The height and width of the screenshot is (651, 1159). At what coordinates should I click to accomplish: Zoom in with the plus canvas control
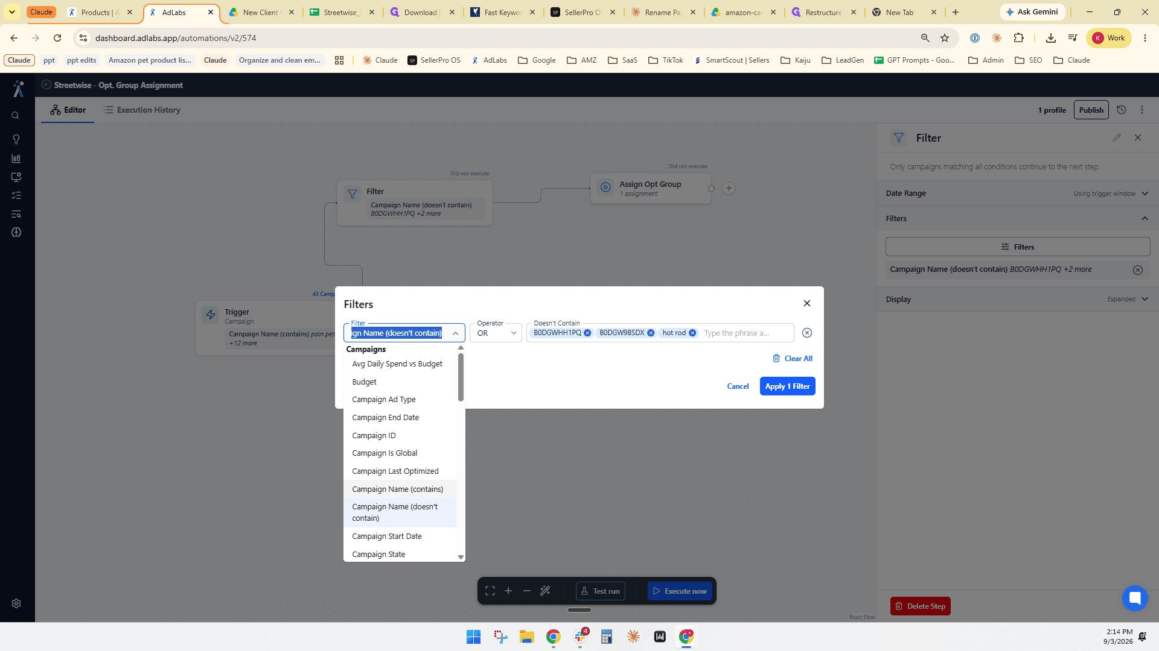[508, 591]
